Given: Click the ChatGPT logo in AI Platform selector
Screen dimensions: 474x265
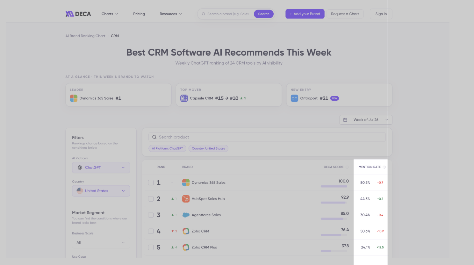Looking at the screenshot, I should (x=80, y=168).
